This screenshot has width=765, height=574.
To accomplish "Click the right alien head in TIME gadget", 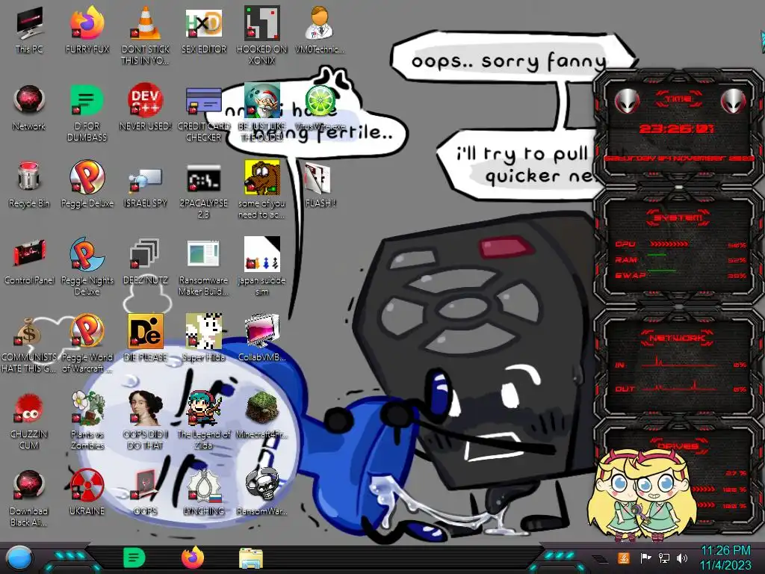I will 734,101.
